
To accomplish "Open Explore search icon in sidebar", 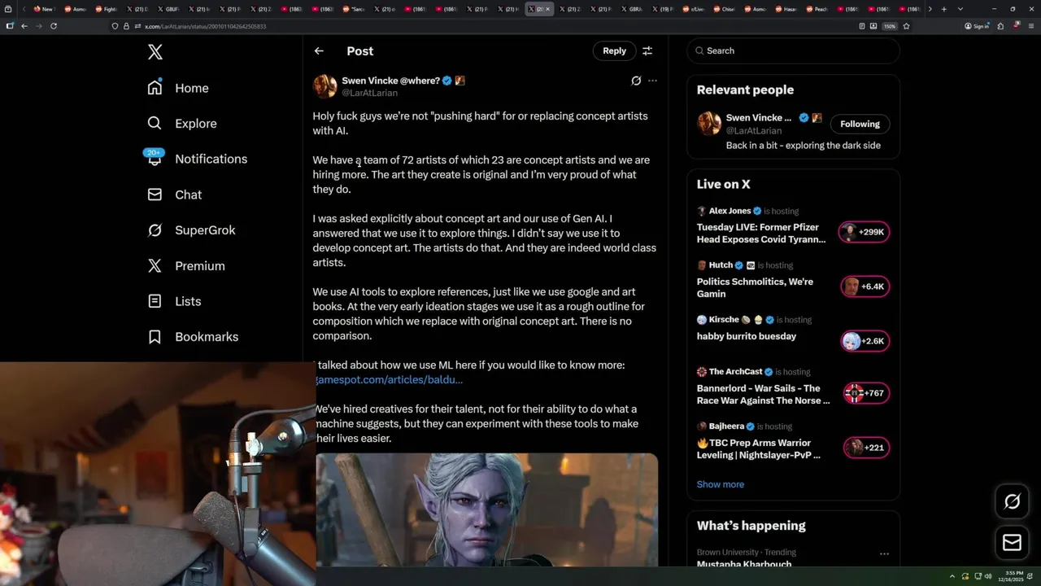I will (x=155, y=123).
